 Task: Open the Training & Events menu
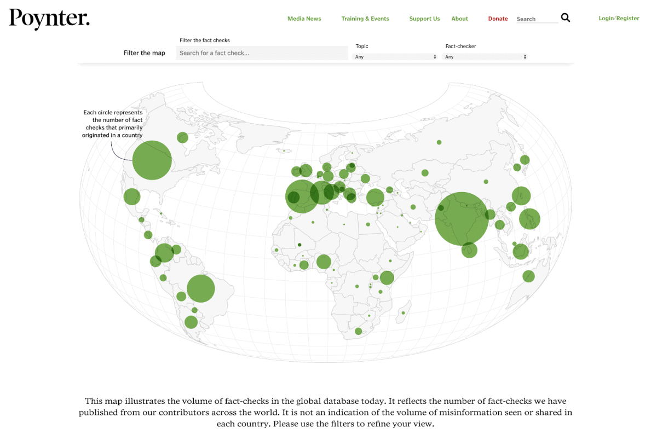click(x=365, y=19)
